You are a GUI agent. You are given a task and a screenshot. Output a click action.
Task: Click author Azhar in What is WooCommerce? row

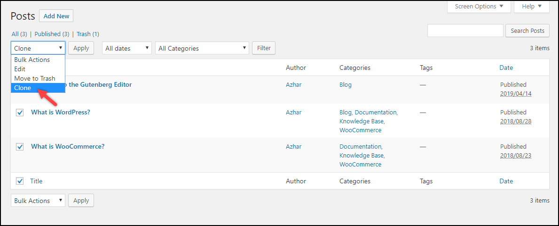point(293,146)
